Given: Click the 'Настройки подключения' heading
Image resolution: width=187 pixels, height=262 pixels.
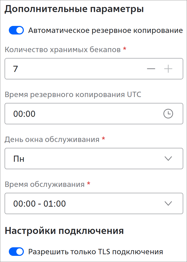Looking at the screenshot, I should coord(64,231).
